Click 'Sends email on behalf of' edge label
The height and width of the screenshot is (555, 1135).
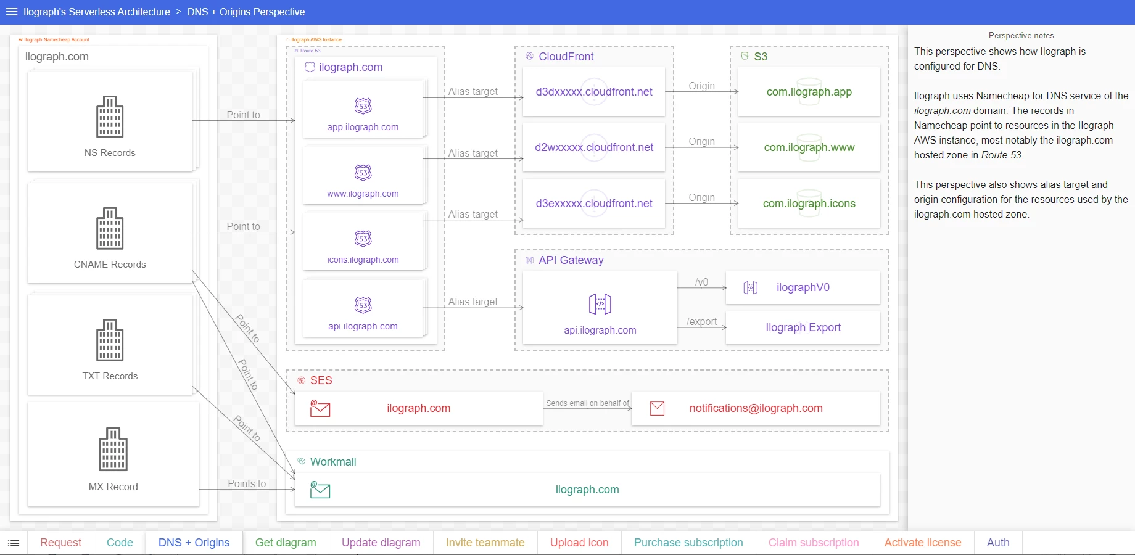point(587,403)
